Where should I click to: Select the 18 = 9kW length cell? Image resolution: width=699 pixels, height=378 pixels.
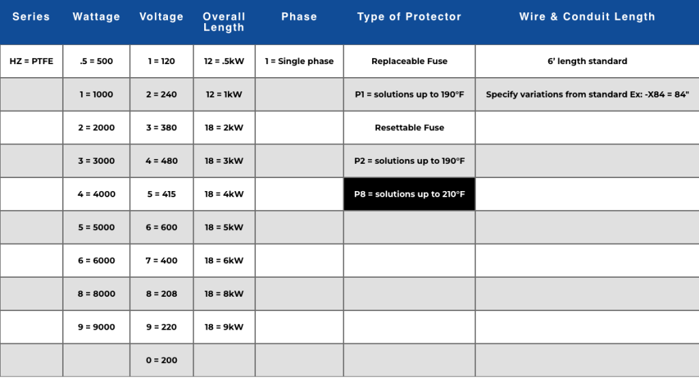coord(224,328)
